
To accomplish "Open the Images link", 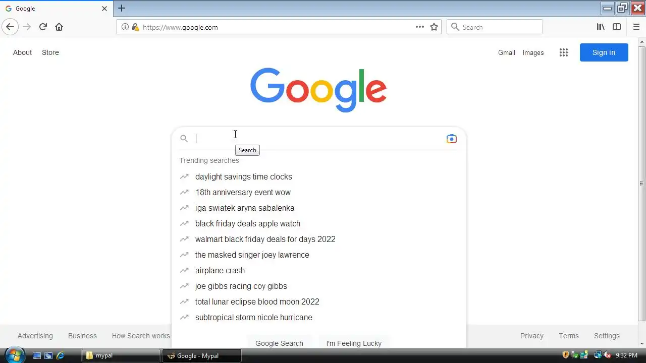I will pos(533,52).
